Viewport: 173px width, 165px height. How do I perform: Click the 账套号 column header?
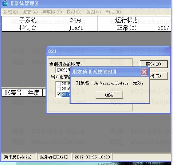point(13,93)
